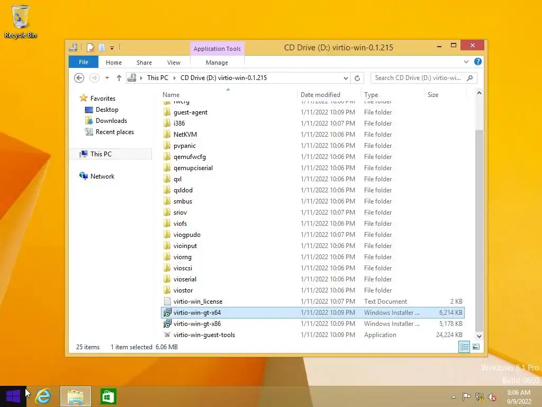
Task: Click This PC in address breadcrumb
Action: coord(158,78)
